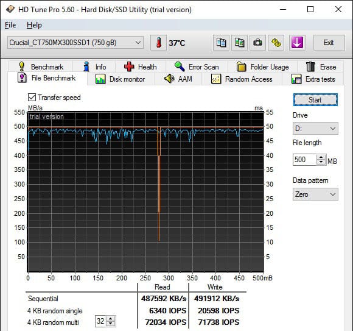Maximize the HD Tune Pro window
The image size is (353, 331).
310,10
